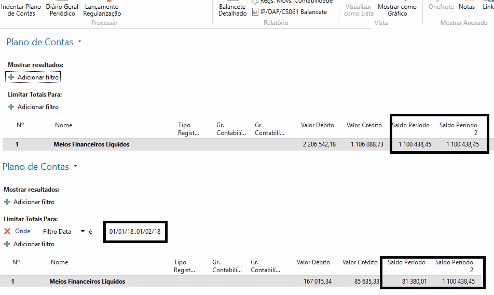Viewport: 494px width, 295px height.
Task: Click Valor Crédito value 1 106 088,73
Action: coord(367,144)
